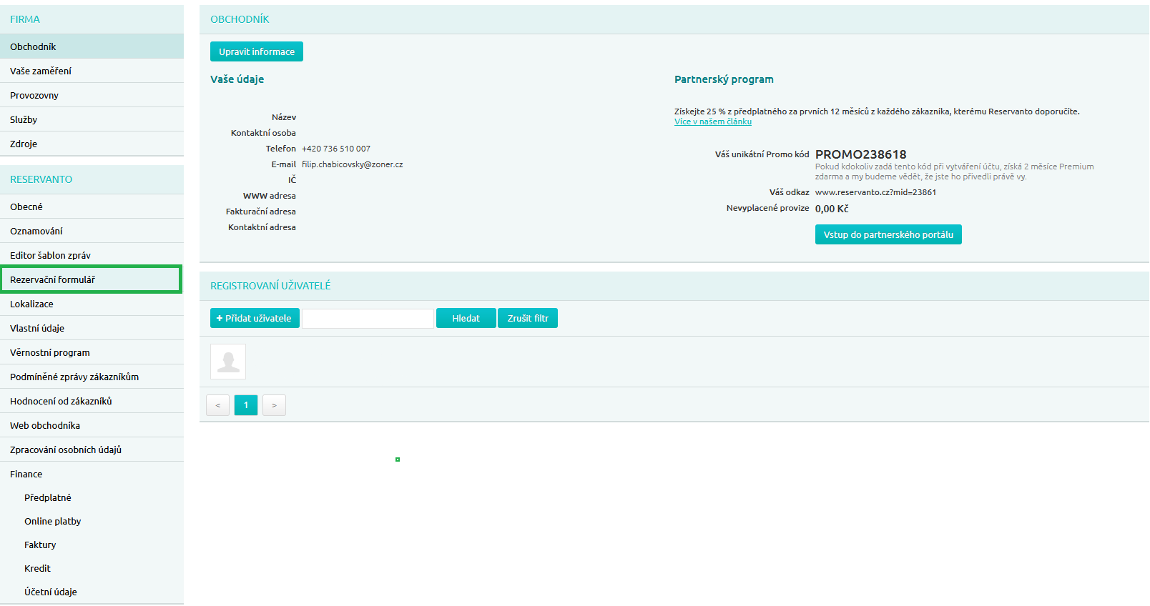
Task: Focus the user search text field
Action: [x=368, y=318]
